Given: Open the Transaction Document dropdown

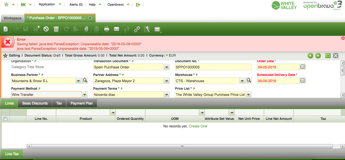Looking at the screenshot, I should pyautogui.click(x=167, y=67).
